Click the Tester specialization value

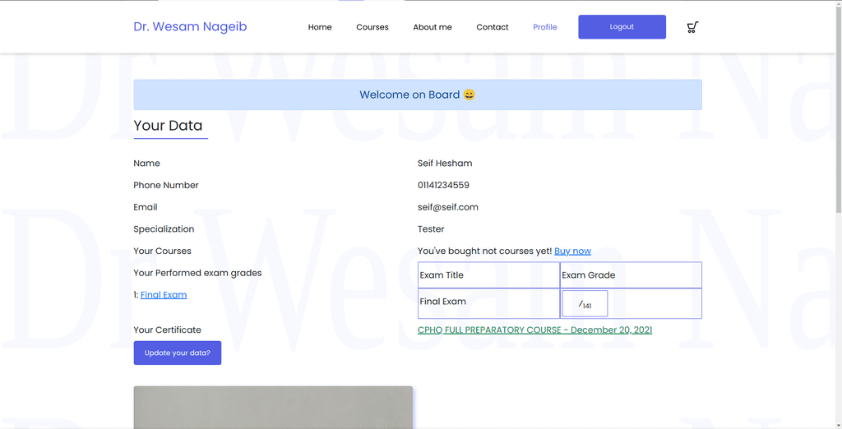pos(431,229)
